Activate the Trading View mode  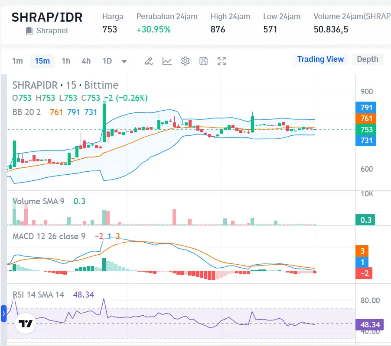(320, 59)
